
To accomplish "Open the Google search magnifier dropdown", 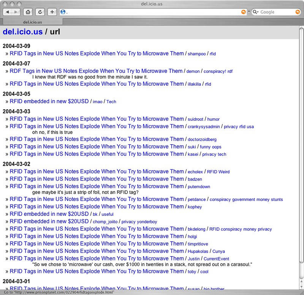I will tap(256, 12).
